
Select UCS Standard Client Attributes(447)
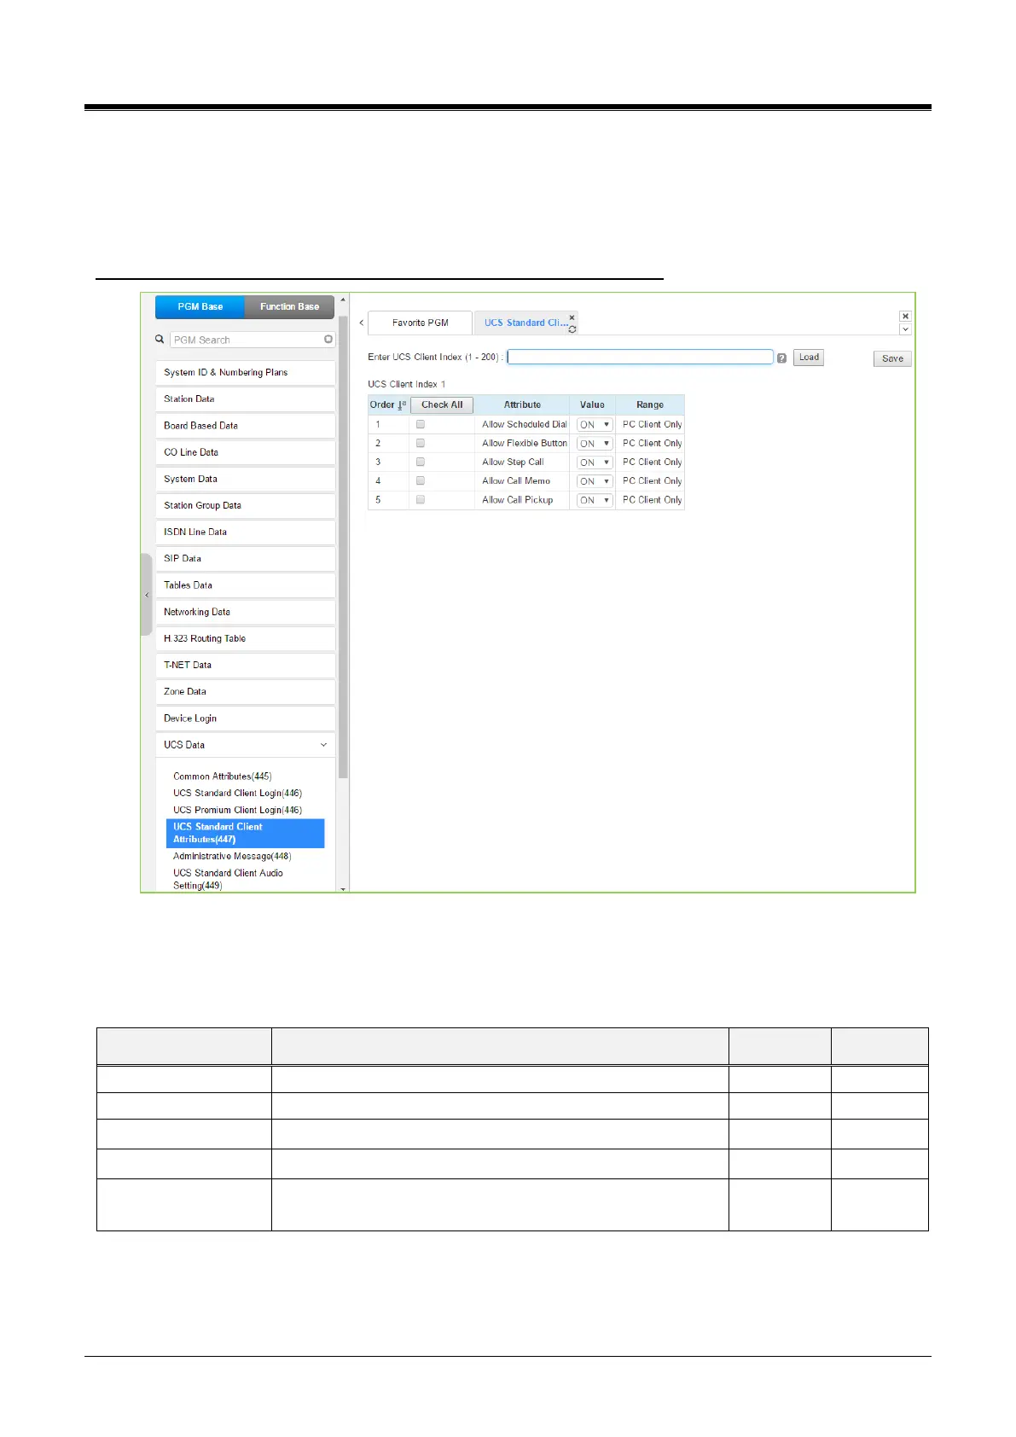pyautogui.click(x=246, y=834)
